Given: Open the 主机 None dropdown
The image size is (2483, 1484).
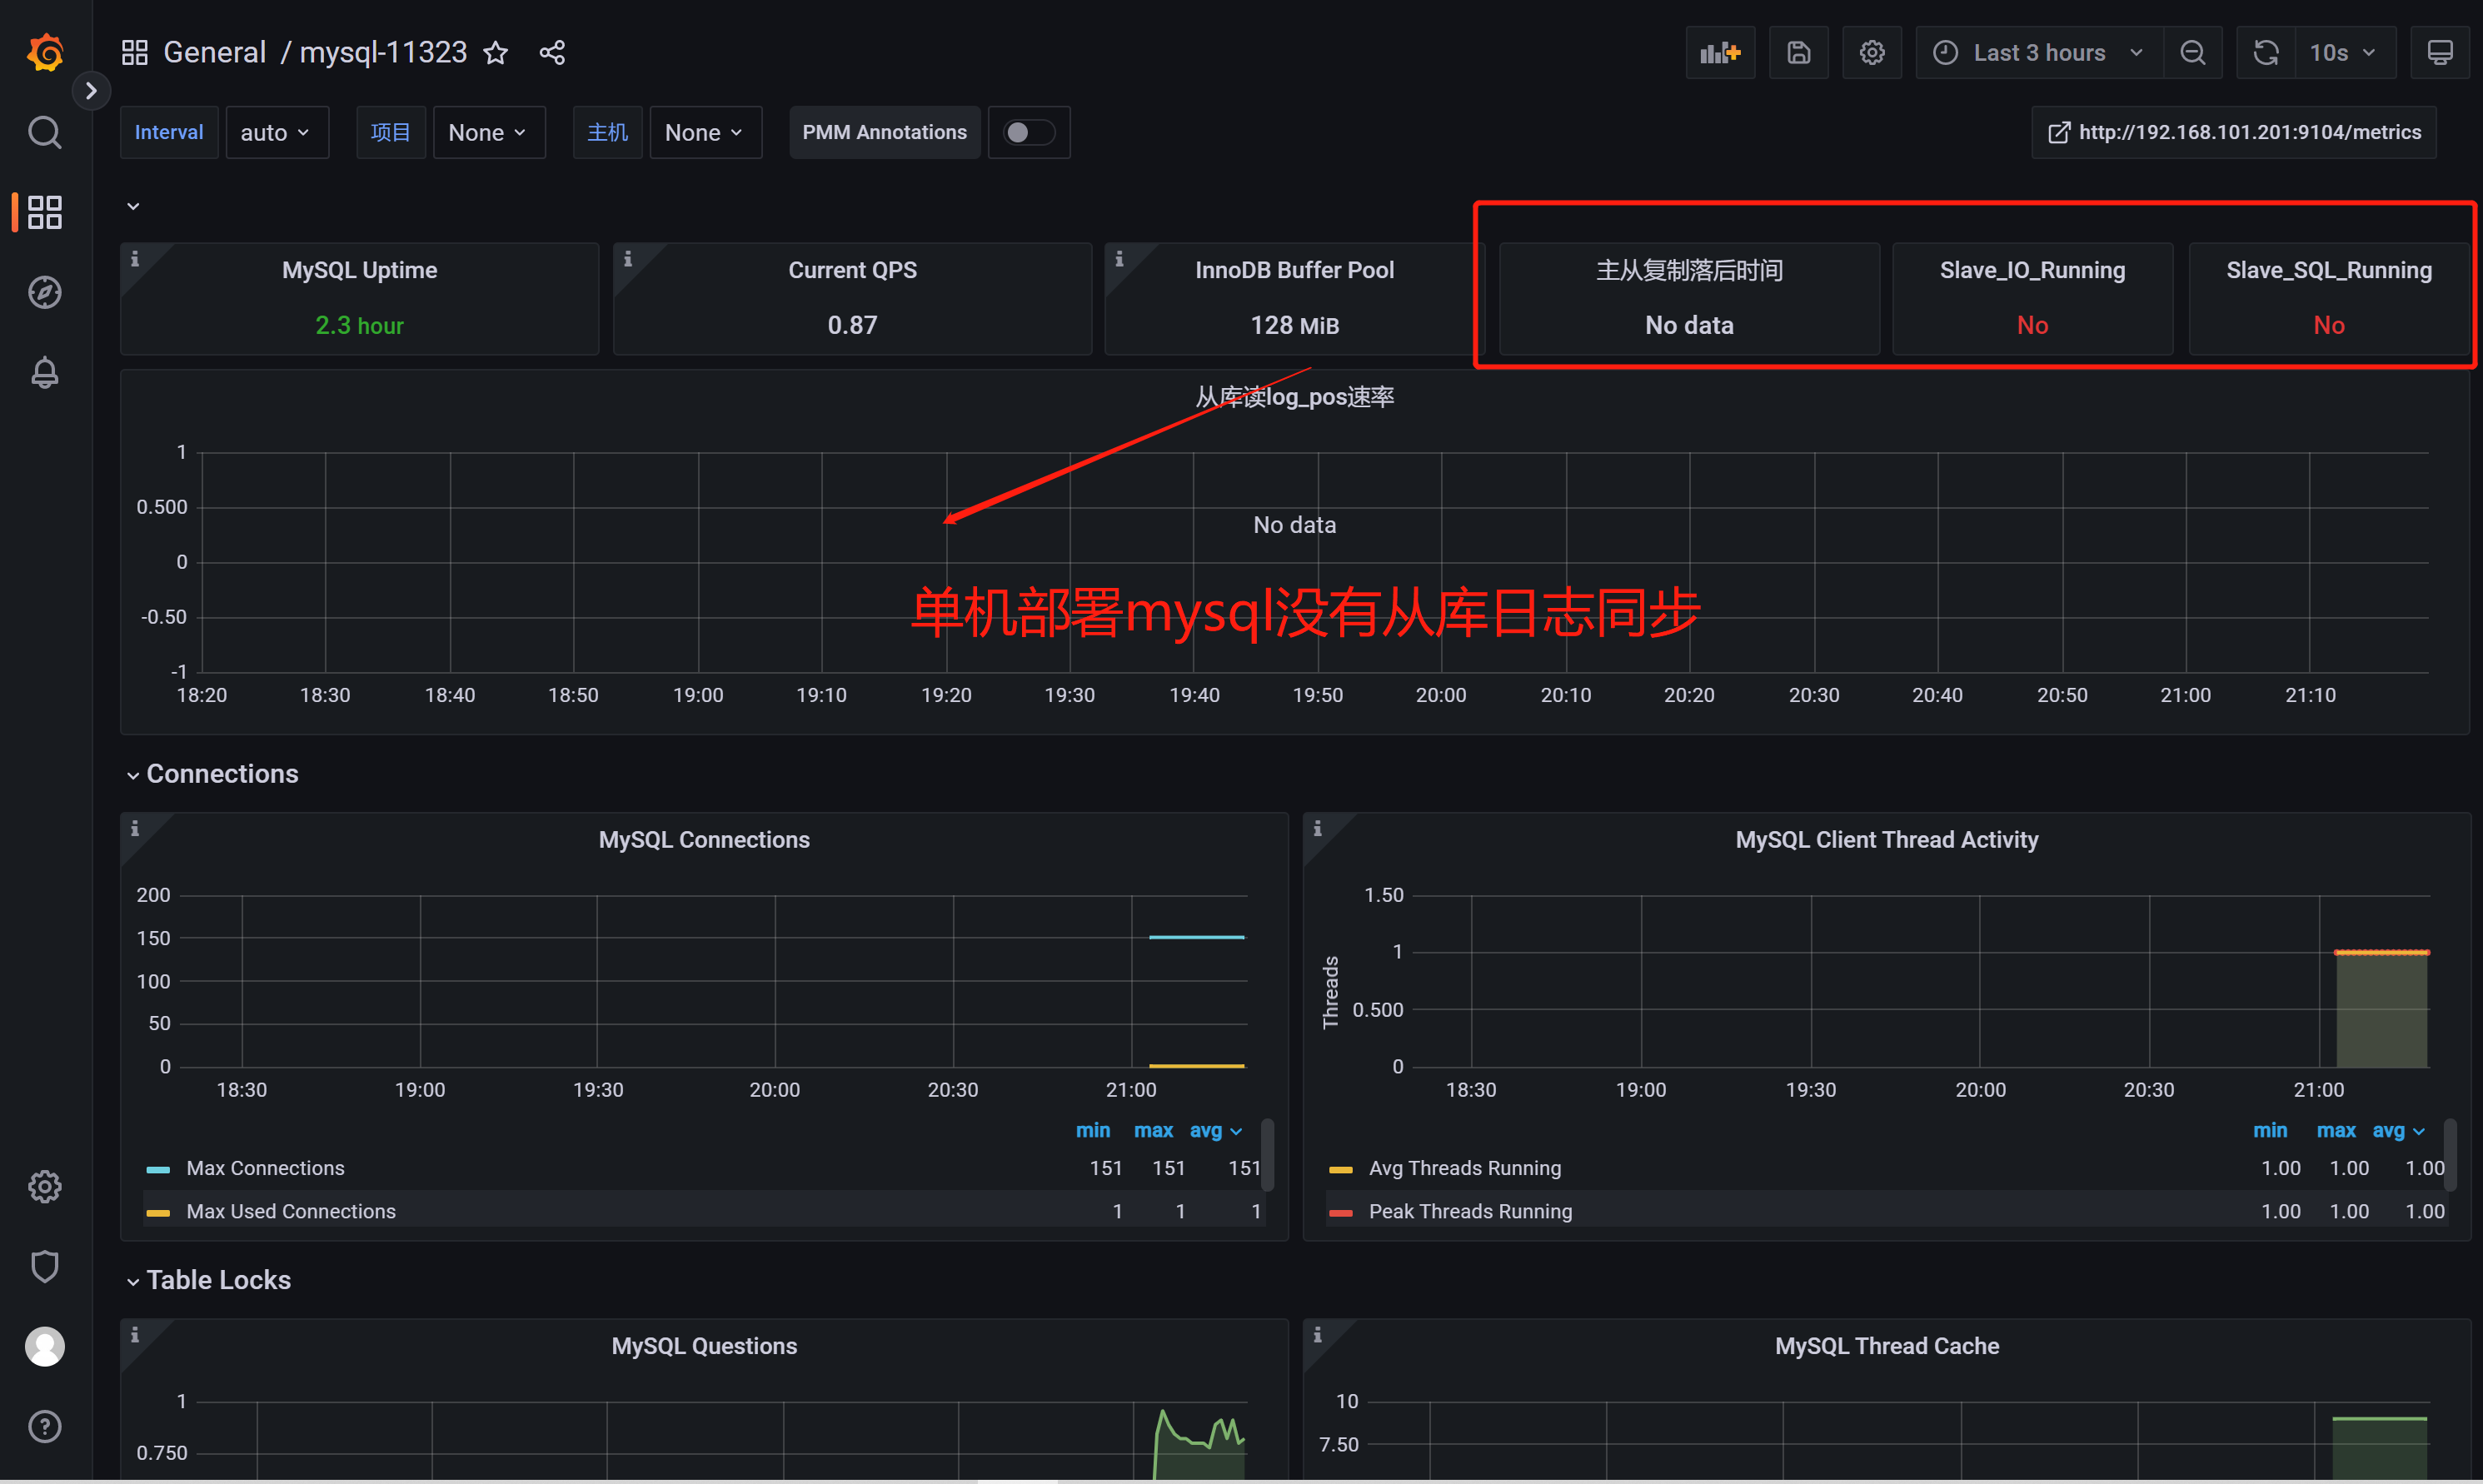Looking at the screenshot, I should click(706, 132).
